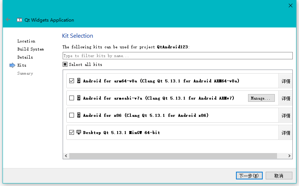The height and width of the screenshot is (186, 299).
Task: Enable the Android for armeabi-v7a kit
Action: click(x=71, y=98)
